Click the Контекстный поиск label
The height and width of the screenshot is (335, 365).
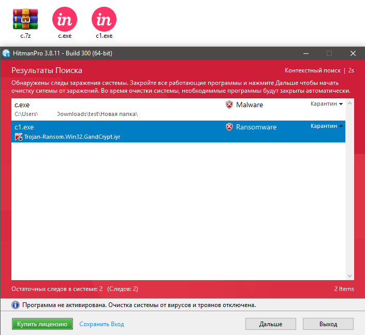click(313, 70)
